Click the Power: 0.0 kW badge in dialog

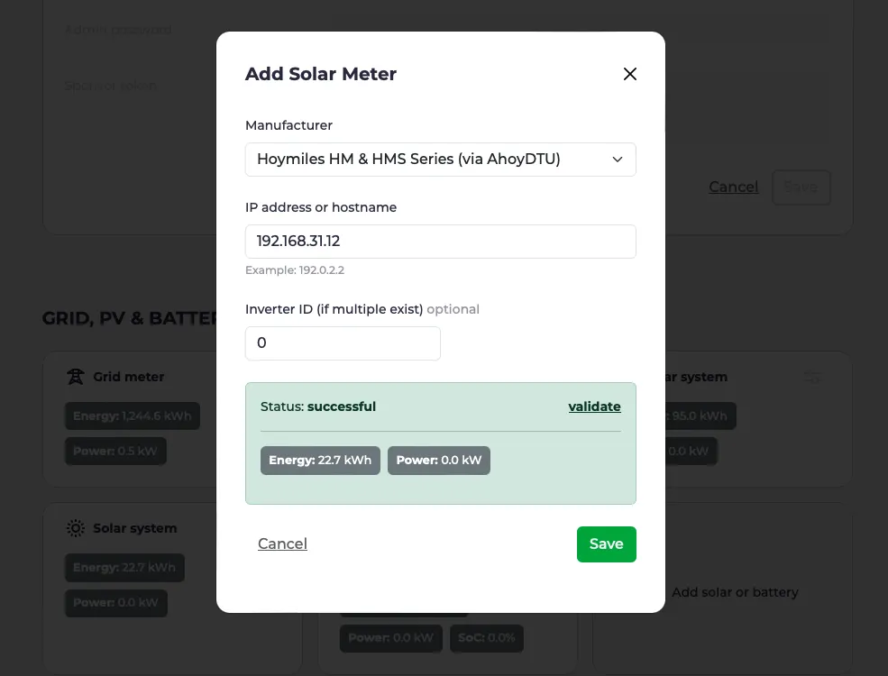[439, 461]
